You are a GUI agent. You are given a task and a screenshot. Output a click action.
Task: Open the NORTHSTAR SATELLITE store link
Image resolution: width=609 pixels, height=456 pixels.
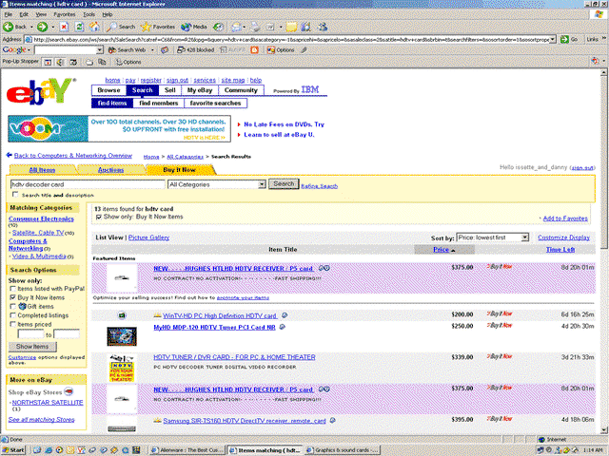point(48,403)
